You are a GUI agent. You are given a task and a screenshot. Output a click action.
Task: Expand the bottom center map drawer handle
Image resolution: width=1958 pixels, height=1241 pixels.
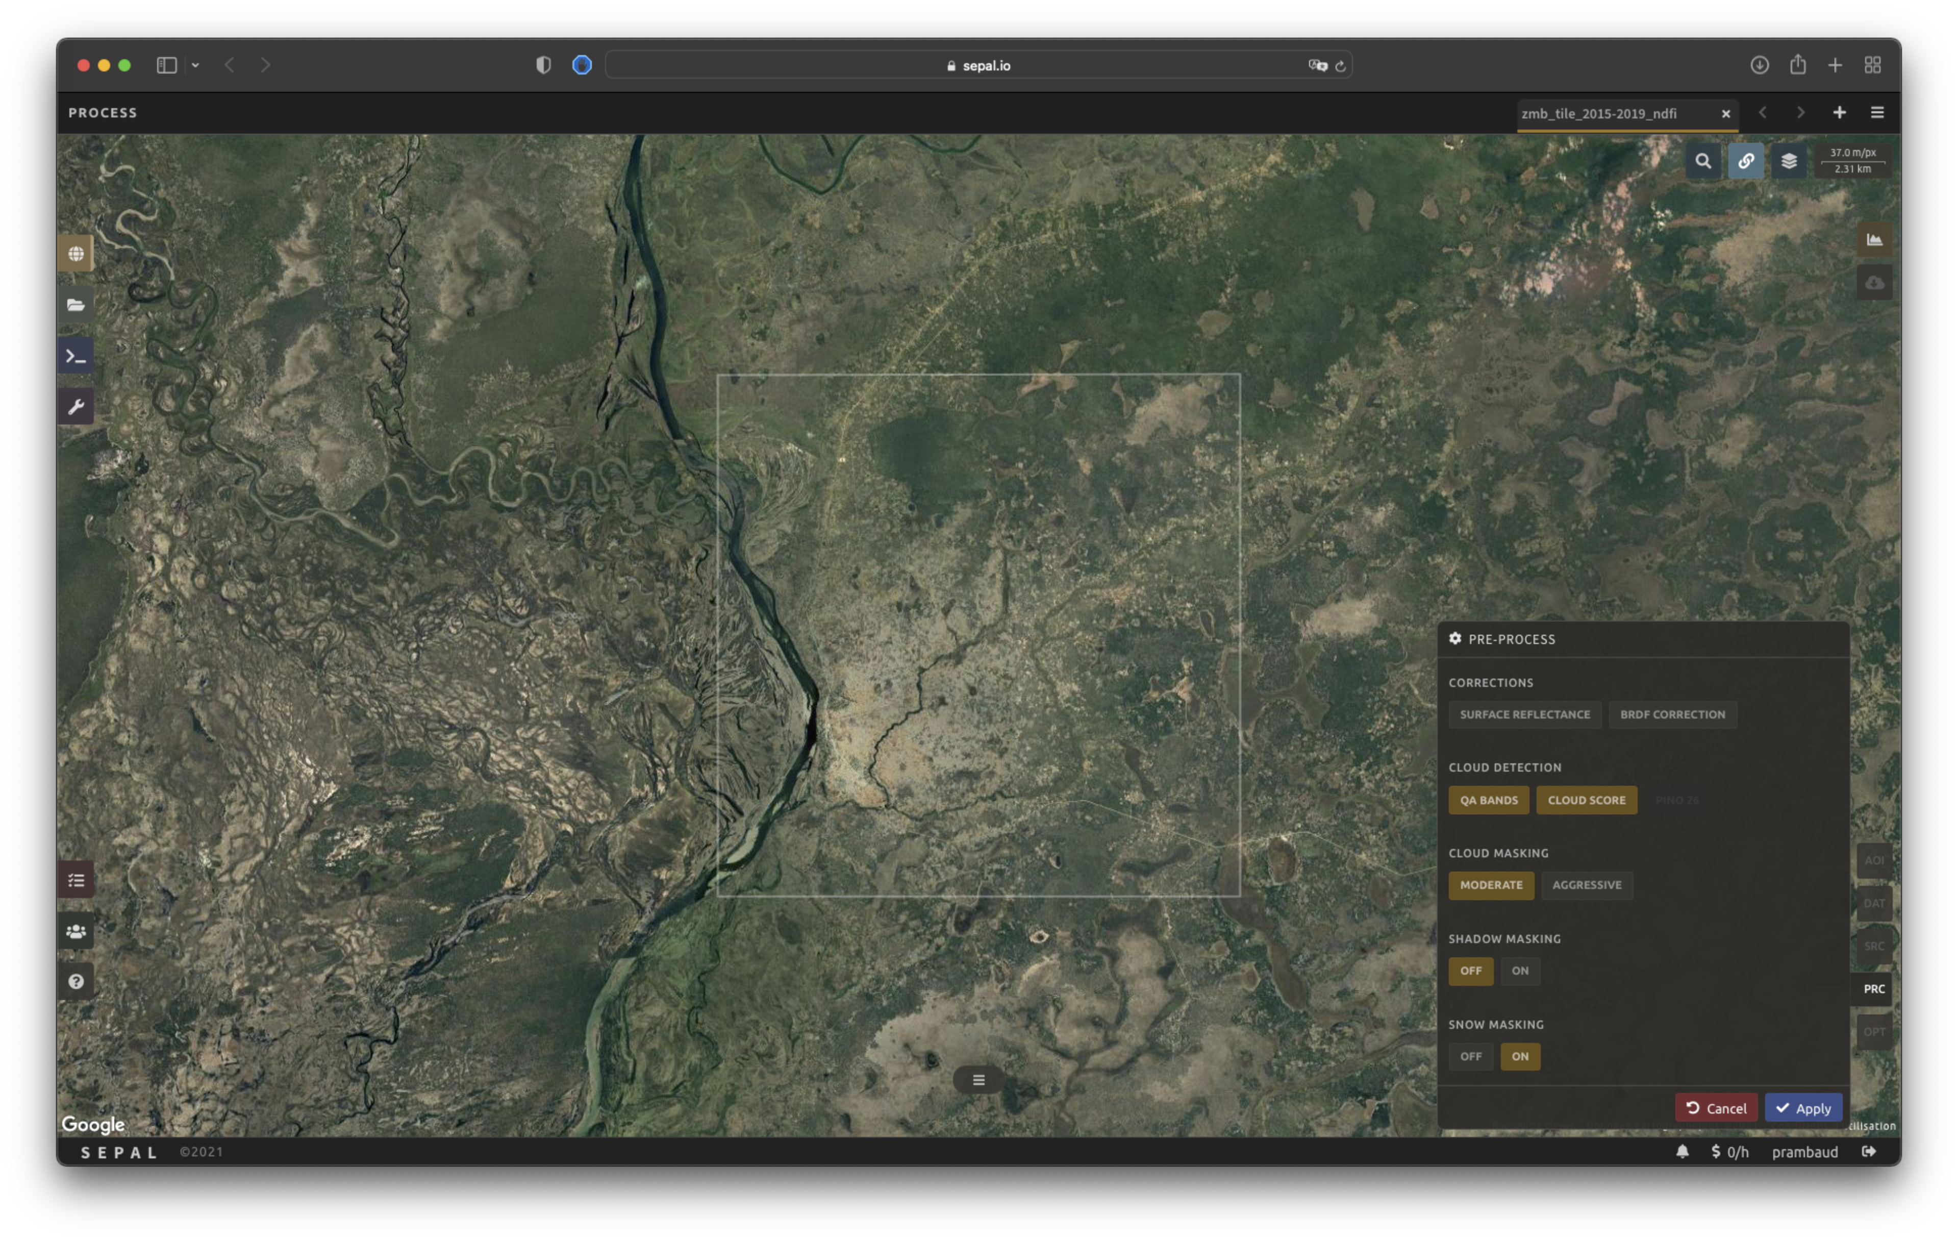point(978,1080)
